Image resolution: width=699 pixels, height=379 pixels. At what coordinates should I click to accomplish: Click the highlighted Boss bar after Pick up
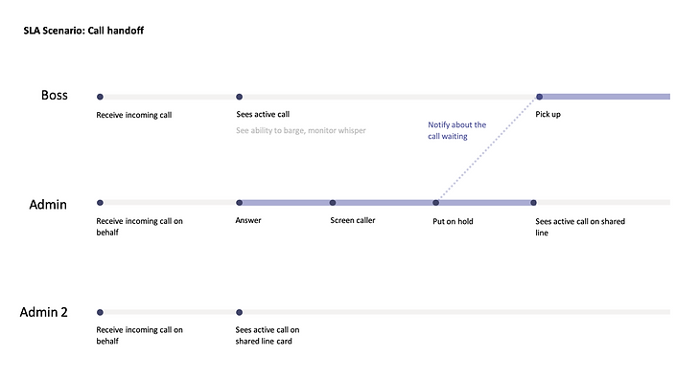coord(606,97)
